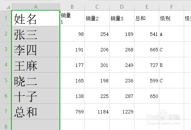Image resolution: width=191 pixels, height=130 pixels.
Task: Click total cell showing 769
Action: click(x=72, y=111)
